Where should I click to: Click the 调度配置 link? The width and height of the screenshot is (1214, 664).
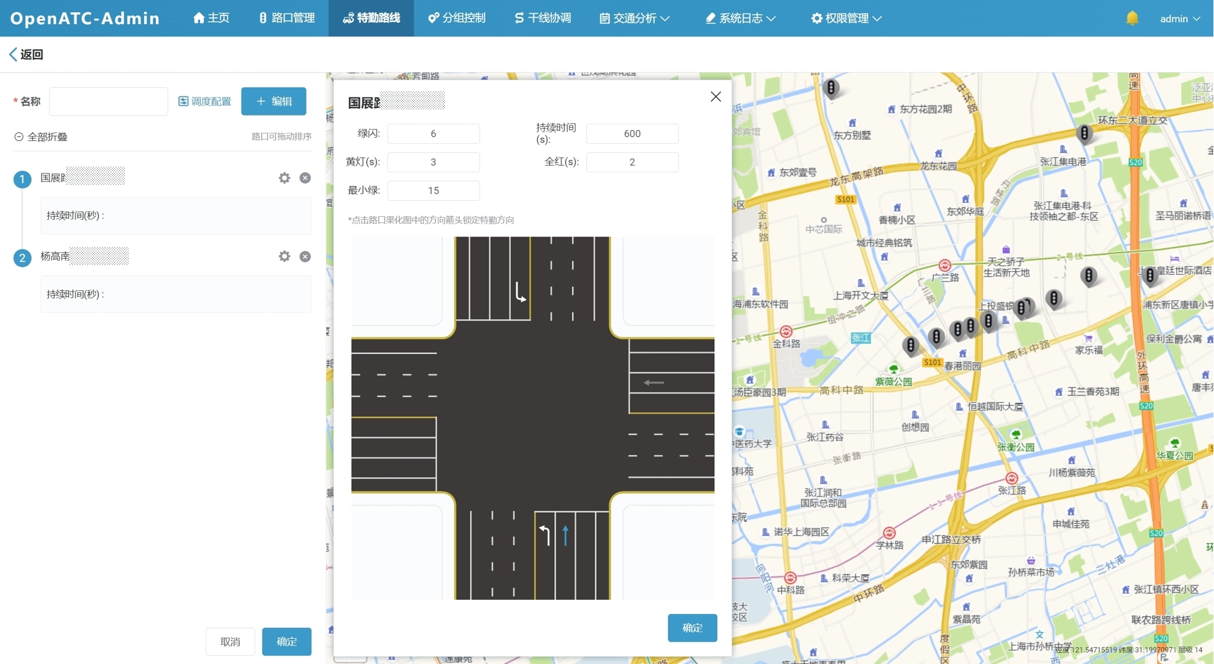pyautogui.click(x=204, y=101)
